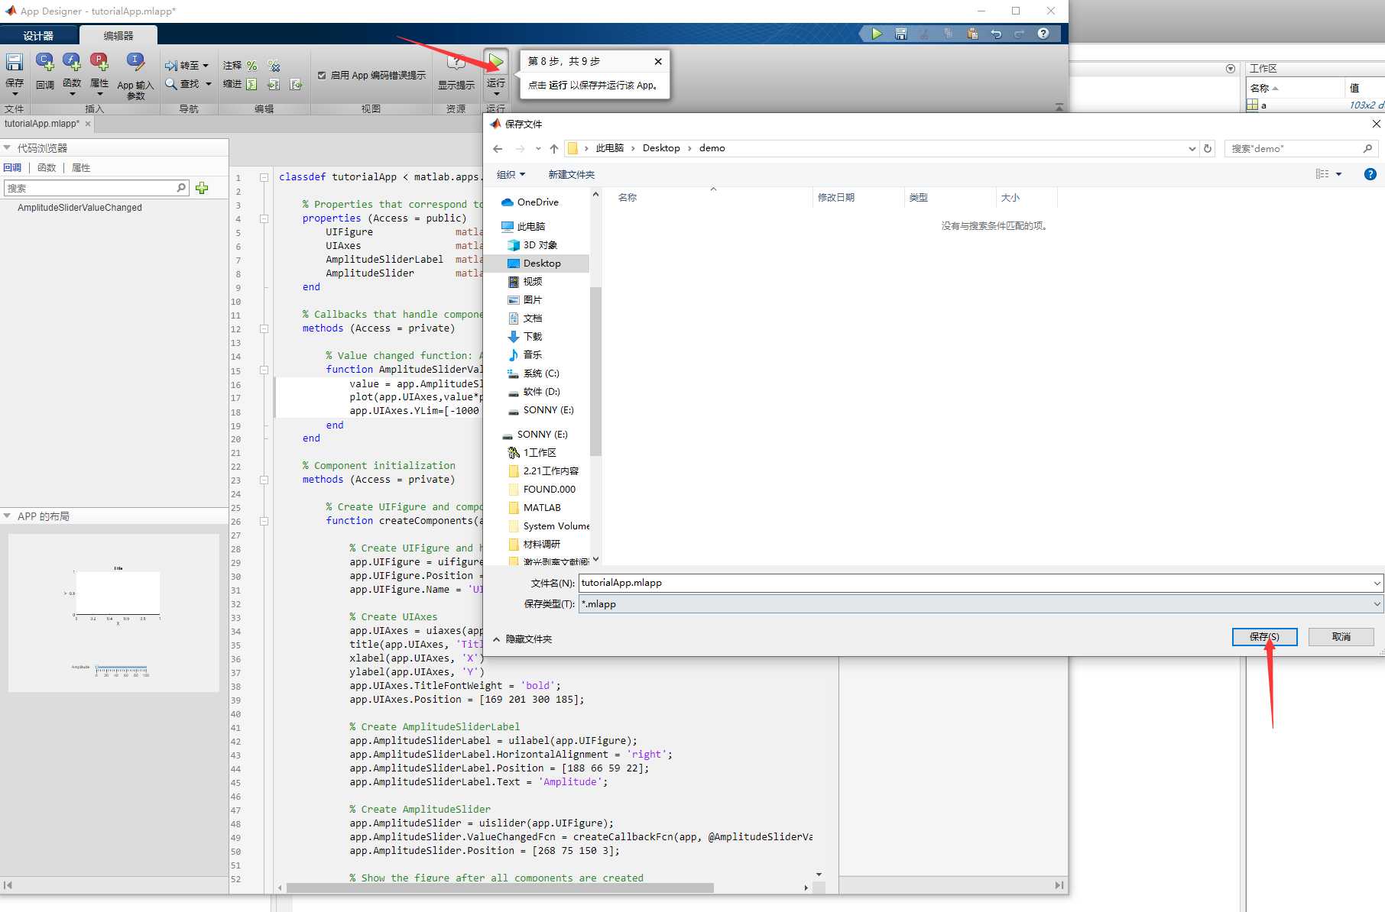Click the quick access save icon

tap(901, 34)
